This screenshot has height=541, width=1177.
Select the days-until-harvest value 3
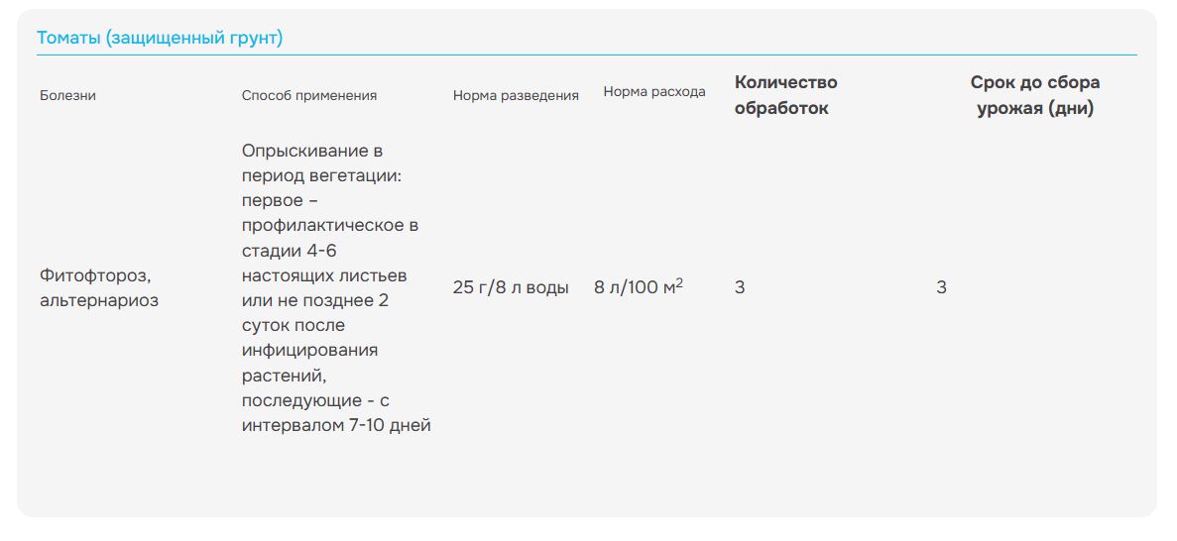coord(941,287)
